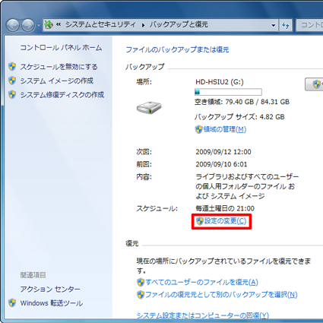Click the control panel search field

pyautogui.click(x=309, y=25)
